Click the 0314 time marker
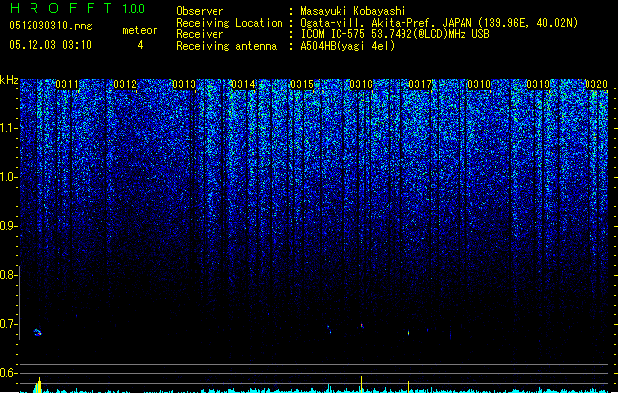Screen dimensions: 619x393 point(243,84)
